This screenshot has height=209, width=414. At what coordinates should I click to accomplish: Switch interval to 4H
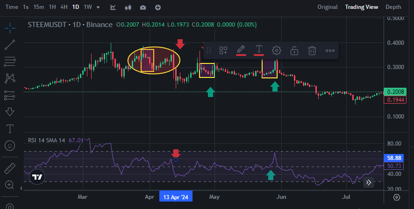64,7
